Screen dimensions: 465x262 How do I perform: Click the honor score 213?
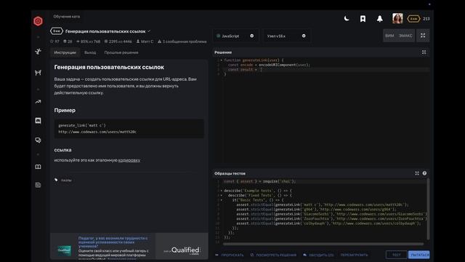(x=426, y=19)
